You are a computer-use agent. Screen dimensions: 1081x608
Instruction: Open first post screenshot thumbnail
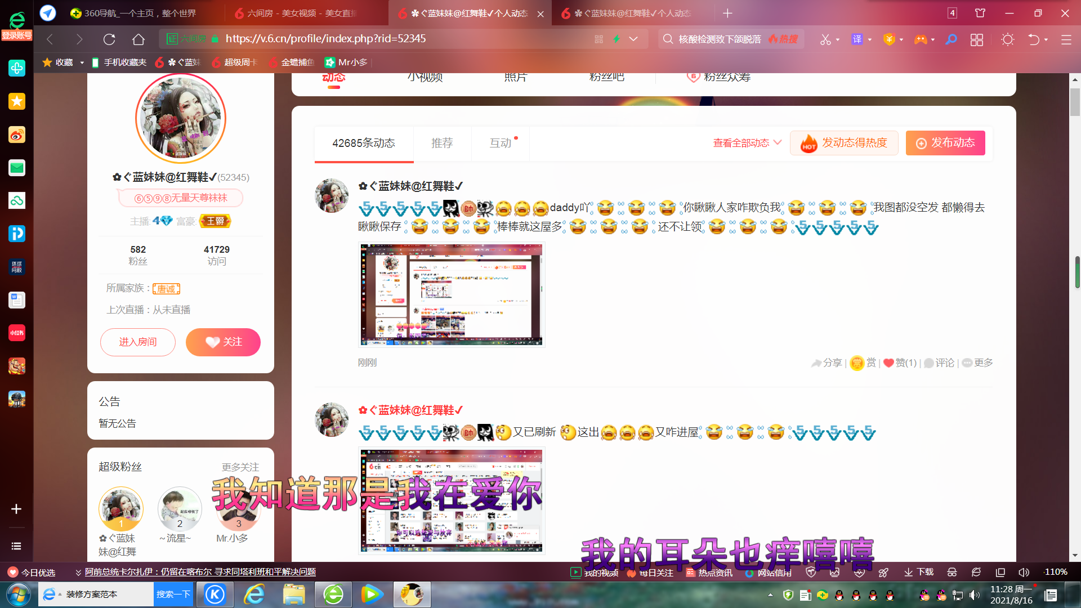452,294
